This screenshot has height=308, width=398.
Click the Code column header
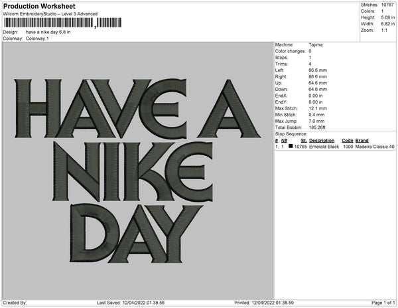coord(348,141)
